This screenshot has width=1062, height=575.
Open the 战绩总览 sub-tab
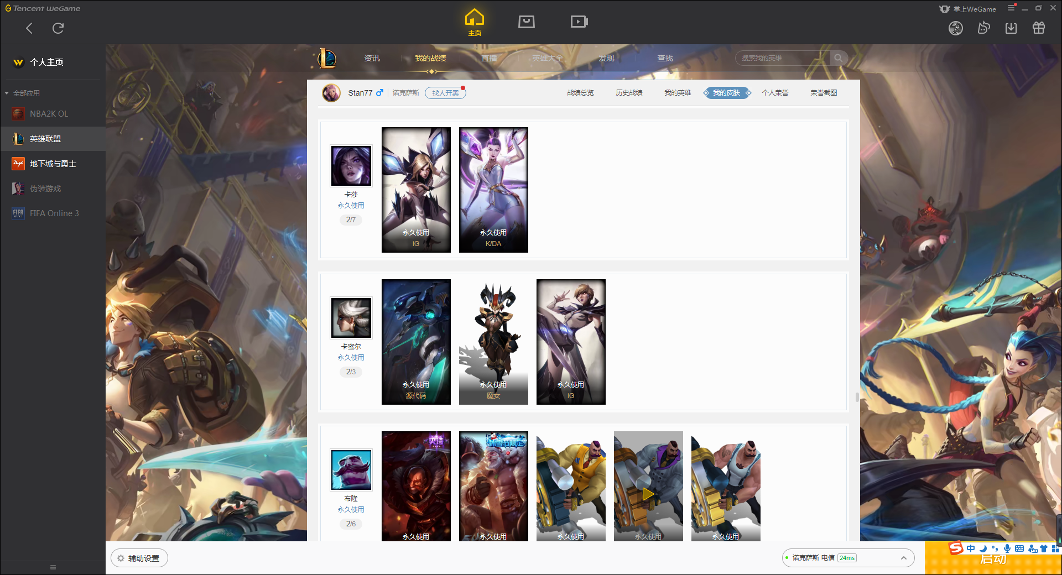point(580,93)
